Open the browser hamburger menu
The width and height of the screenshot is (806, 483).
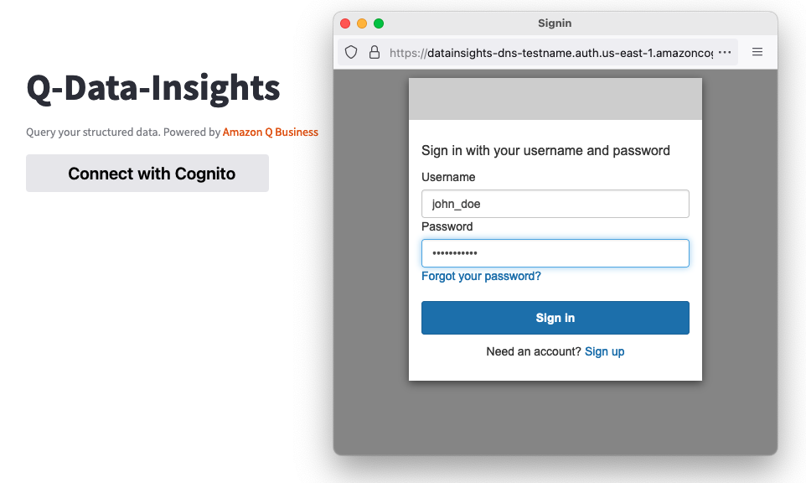[x=757, y=52]
